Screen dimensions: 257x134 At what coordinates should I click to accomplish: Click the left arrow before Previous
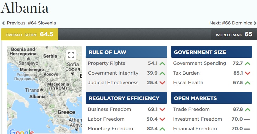(3, 23)
